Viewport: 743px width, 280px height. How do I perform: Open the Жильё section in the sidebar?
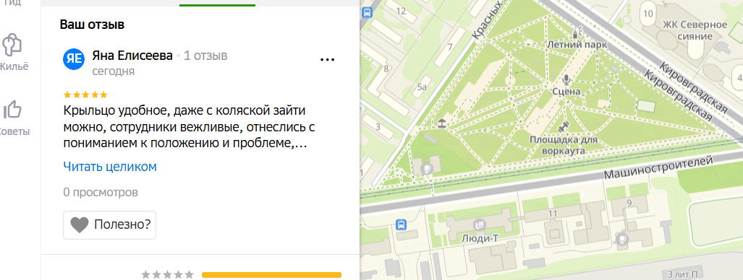(x=12, y=52)
